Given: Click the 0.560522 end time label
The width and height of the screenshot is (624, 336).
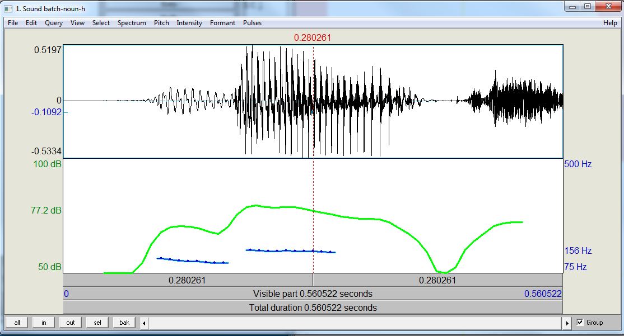Looking at the screenshot, I should click(x=543, y=294).
